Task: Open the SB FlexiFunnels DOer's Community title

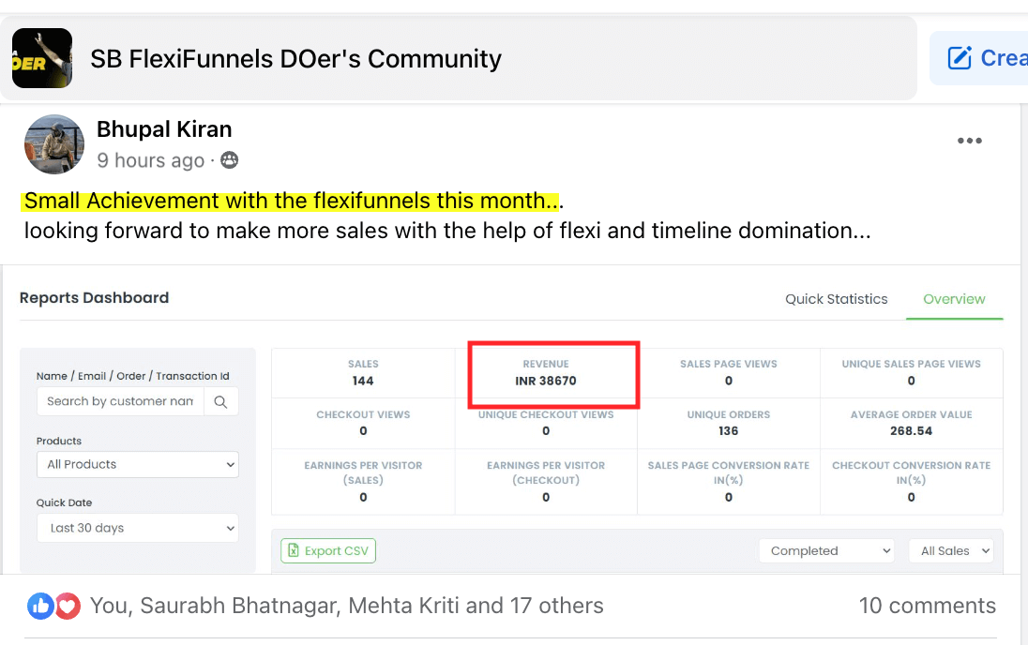Action: [295, 58]
